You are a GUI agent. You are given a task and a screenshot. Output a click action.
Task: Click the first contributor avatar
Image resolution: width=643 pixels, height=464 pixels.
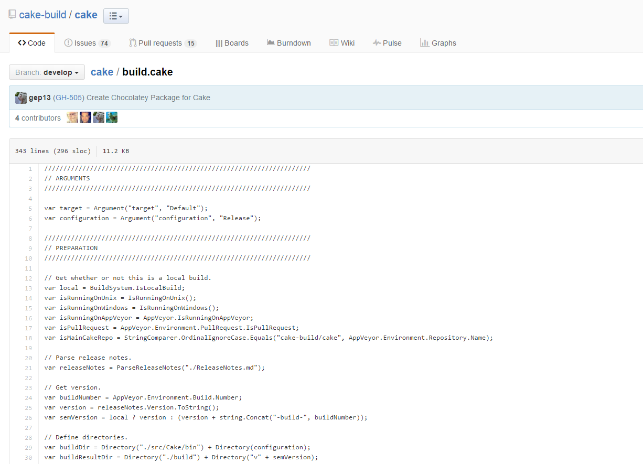[72, 117]
